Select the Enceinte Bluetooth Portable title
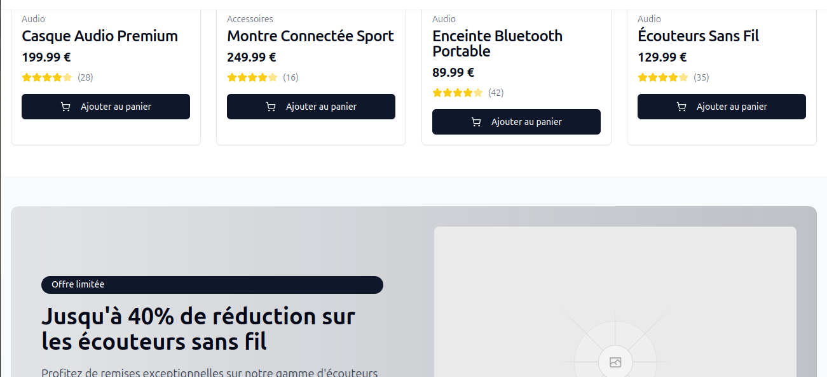 click(497, 43)
